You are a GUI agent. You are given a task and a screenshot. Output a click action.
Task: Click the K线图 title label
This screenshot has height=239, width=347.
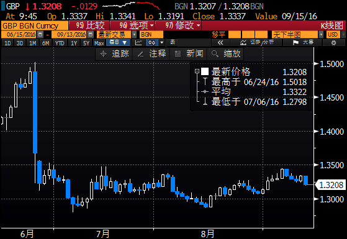331,25
